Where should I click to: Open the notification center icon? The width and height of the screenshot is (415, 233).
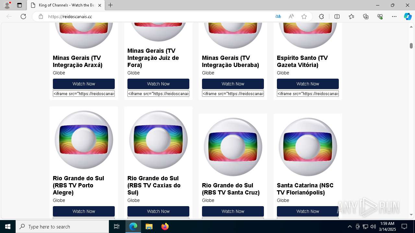pyautogui.click(x=404, y=227)
